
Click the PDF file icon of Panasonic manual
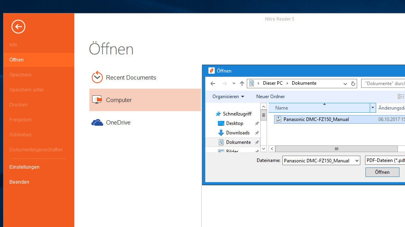click(x=278, y=119)
